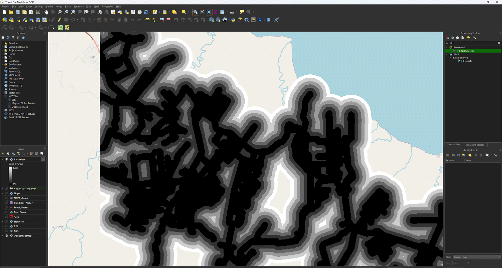Click the Identify Features tool

[196, 12]
